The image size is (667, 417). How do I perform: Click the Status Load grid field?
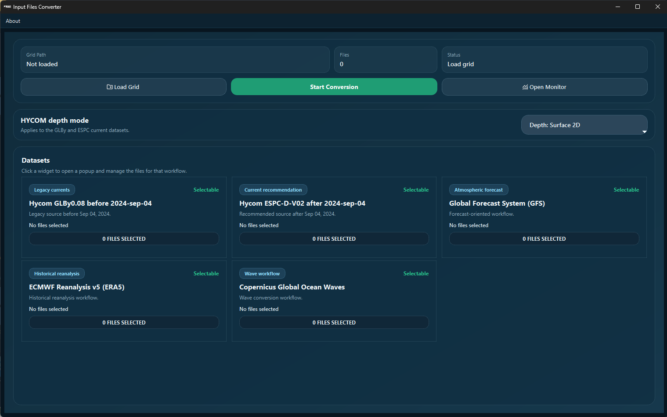(544, 60)
